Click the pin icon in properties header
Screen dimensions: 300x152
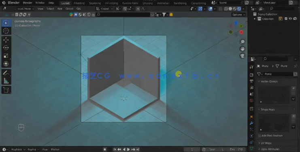click(x=296, y=66)
